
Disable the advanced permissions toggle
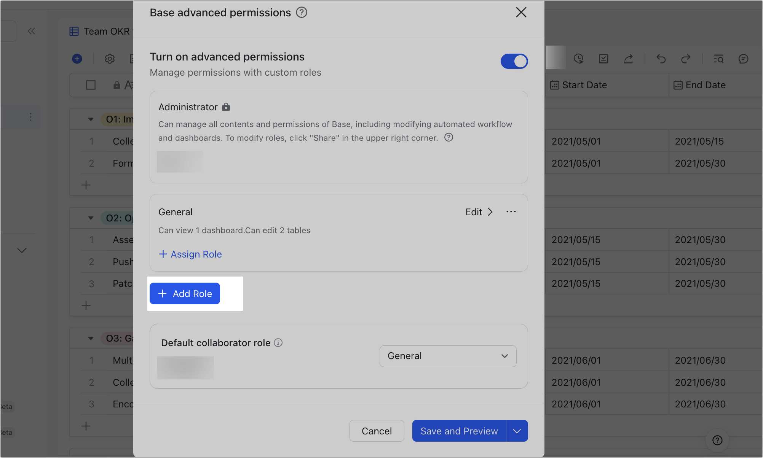514,61
